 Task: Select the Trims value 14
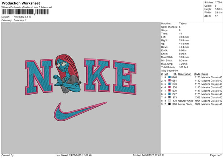point(180,34)
